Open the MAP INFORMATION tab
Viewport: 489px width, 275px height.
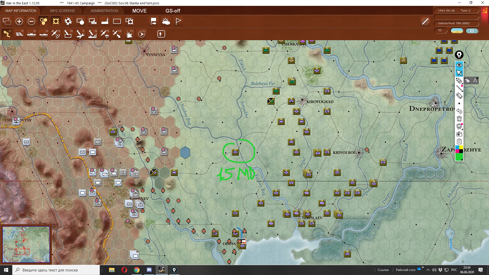21,11
